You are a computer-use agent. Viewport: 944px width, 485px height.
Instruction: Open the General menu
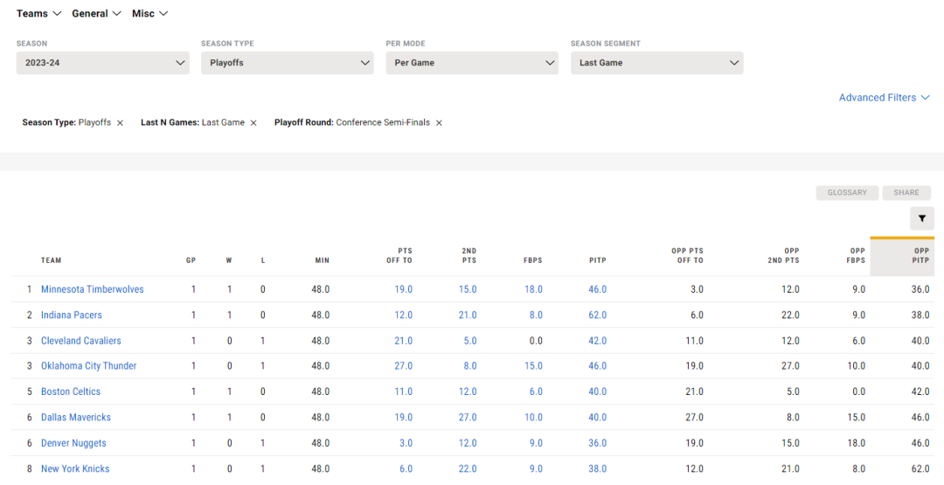(x=96, y=13)
